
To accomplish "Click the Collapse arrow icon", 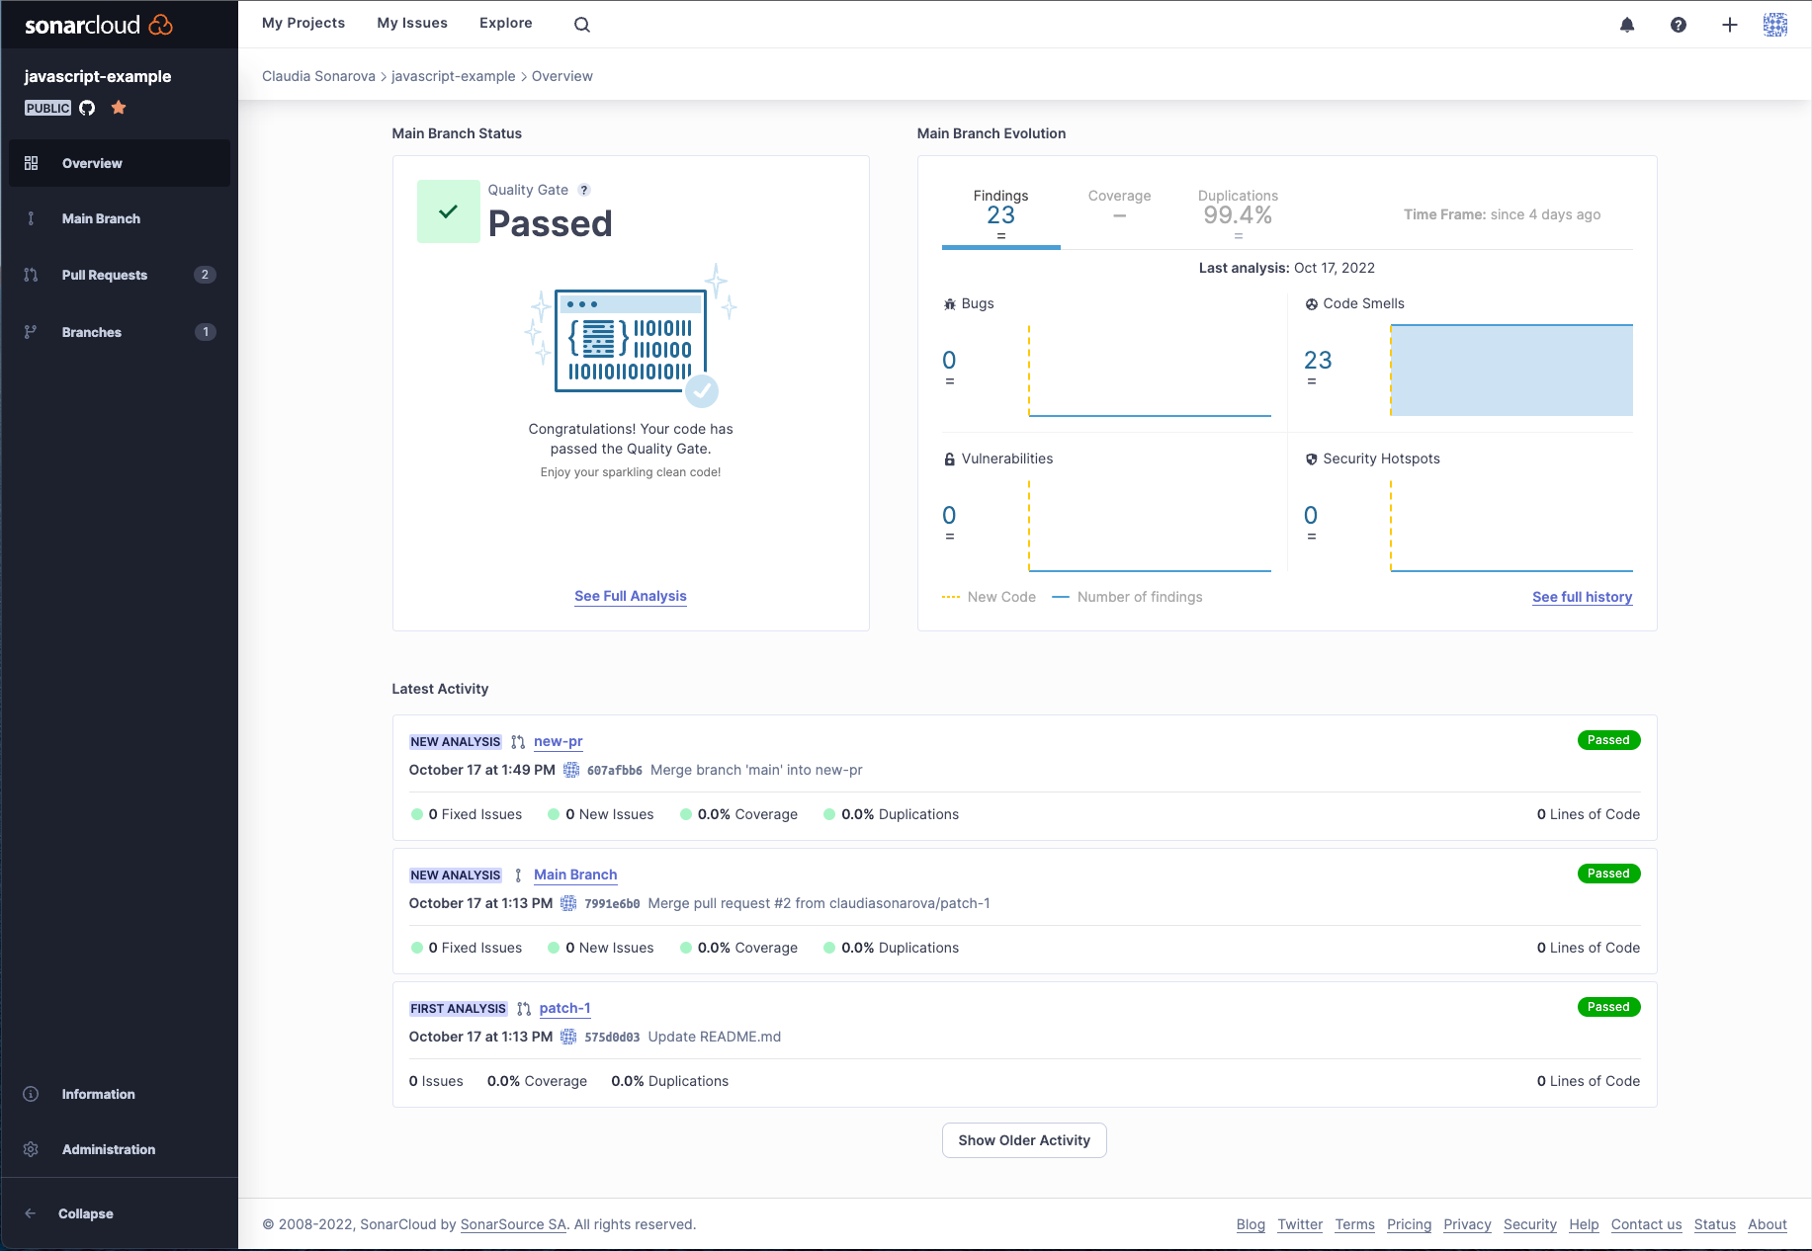I will point(31,1213).
